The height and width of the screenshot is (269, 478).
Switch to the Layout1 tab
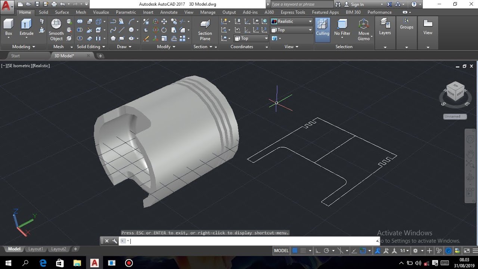36,249
